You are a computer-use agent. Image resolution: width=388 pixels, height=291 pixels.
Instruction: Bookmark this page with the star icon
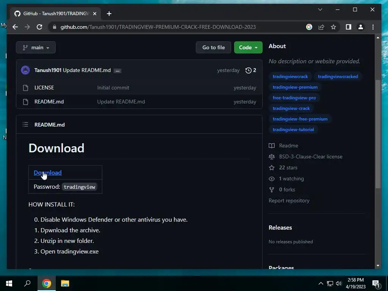pyautogui.click(x=333, y=27)
